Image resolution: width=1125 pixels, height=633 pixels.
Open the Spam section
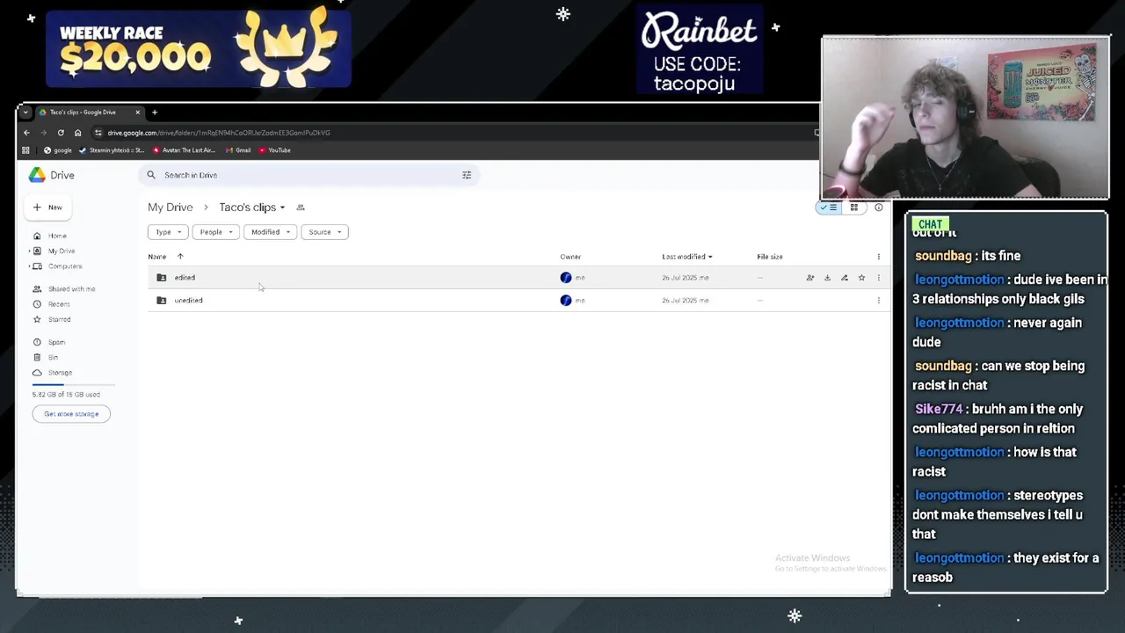point(56,342)
